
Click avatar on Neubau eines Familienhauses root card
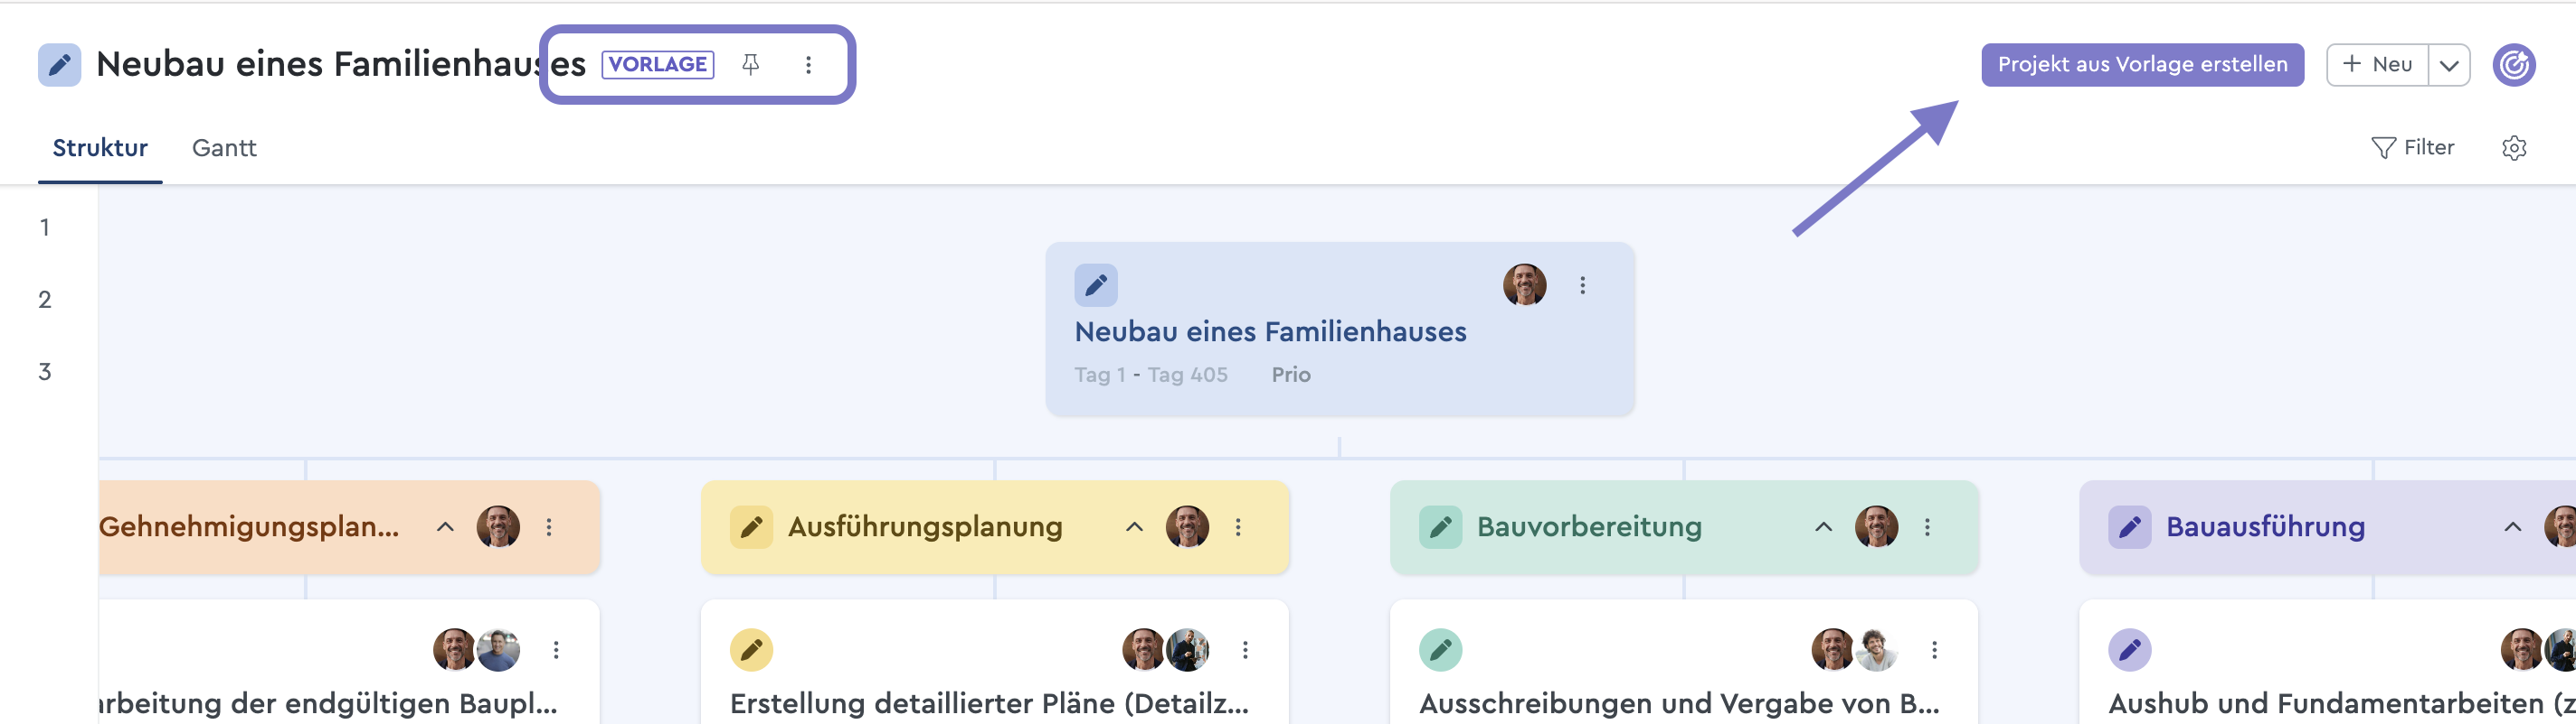(x=1524, y=285)
